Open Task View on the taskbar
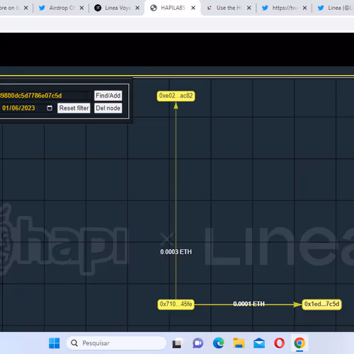The image size is (354, 354). coord(178,343)
